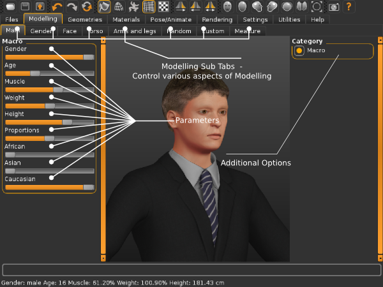383x287 pixels.
Task: Go to the Rendering tab
Action: coord(217,20)
